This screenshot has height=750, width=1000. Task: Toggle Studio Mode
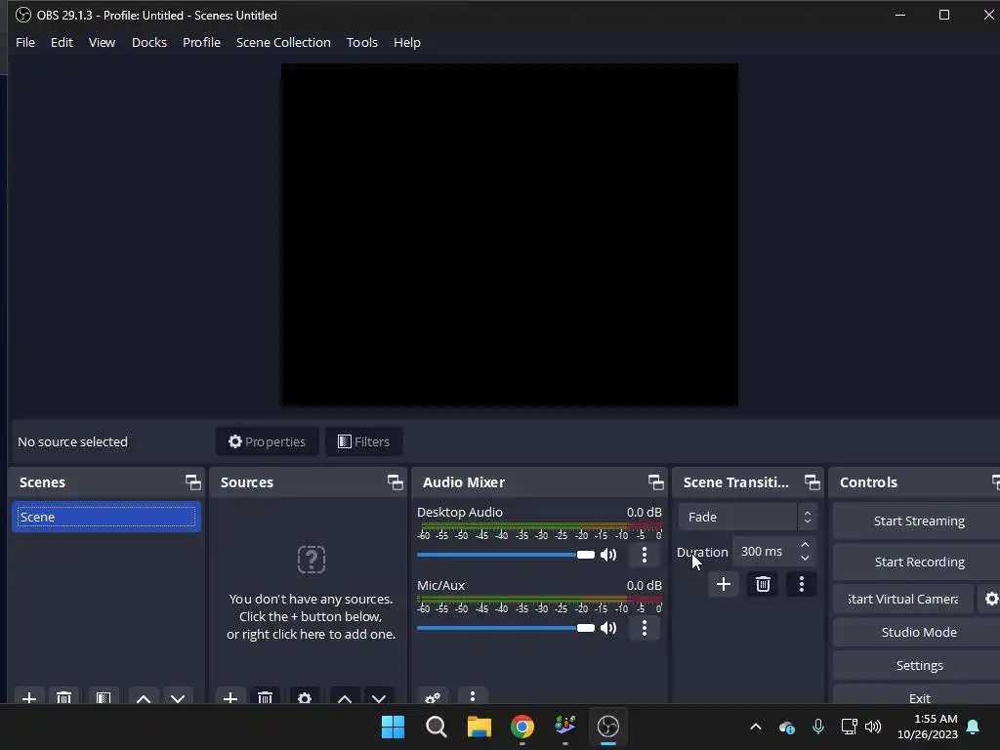pyautogui.click(x=918, y=632)
